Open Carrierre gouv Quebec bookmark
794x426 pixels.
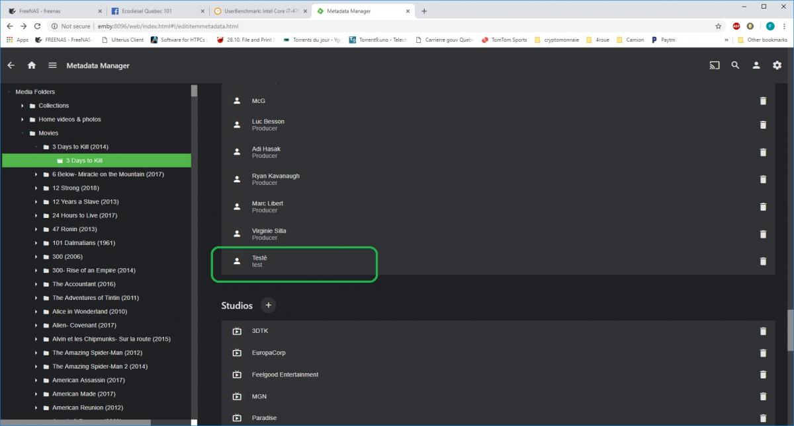[x=445, y=40]
